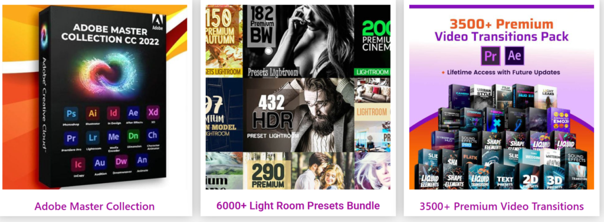Screen dimensions: 604x222
Task: Click the Illustrator Ai icon on box
Action: [x=93, y=113]
